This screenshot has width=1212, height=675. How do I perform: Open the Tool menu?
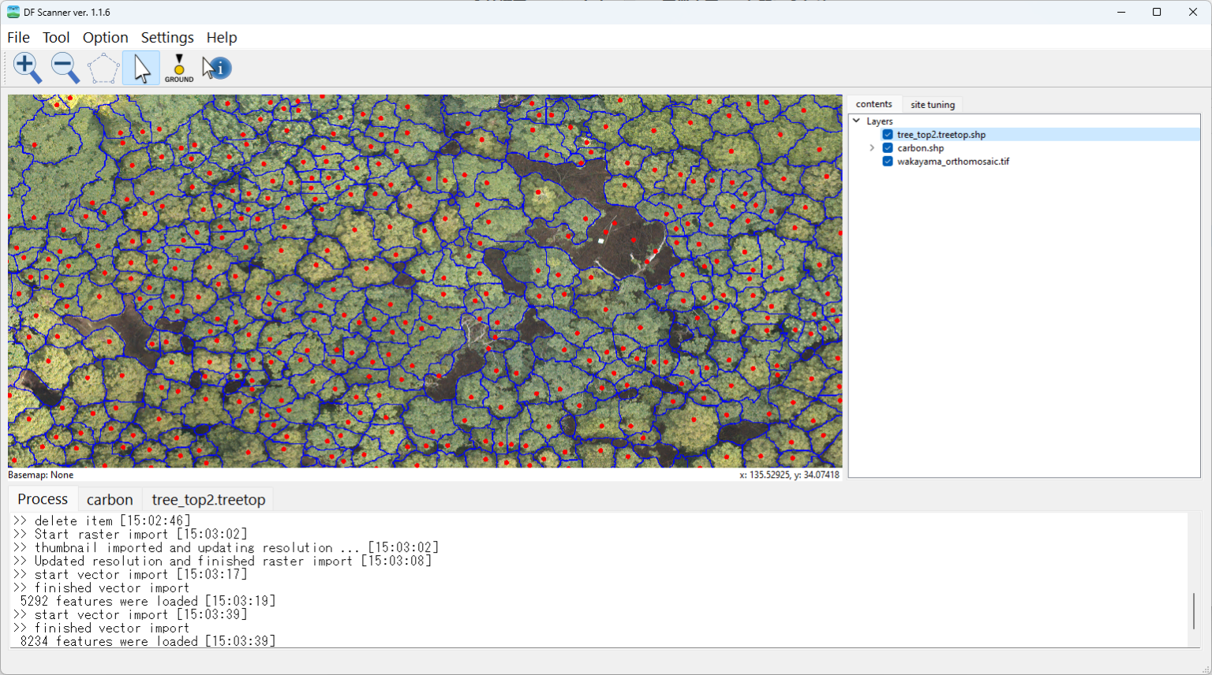(55, 37)
